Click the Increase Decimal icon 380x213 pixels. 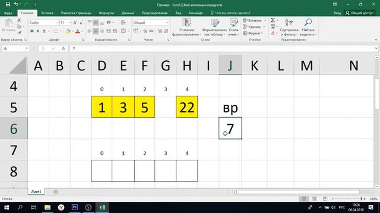point(160,31)
